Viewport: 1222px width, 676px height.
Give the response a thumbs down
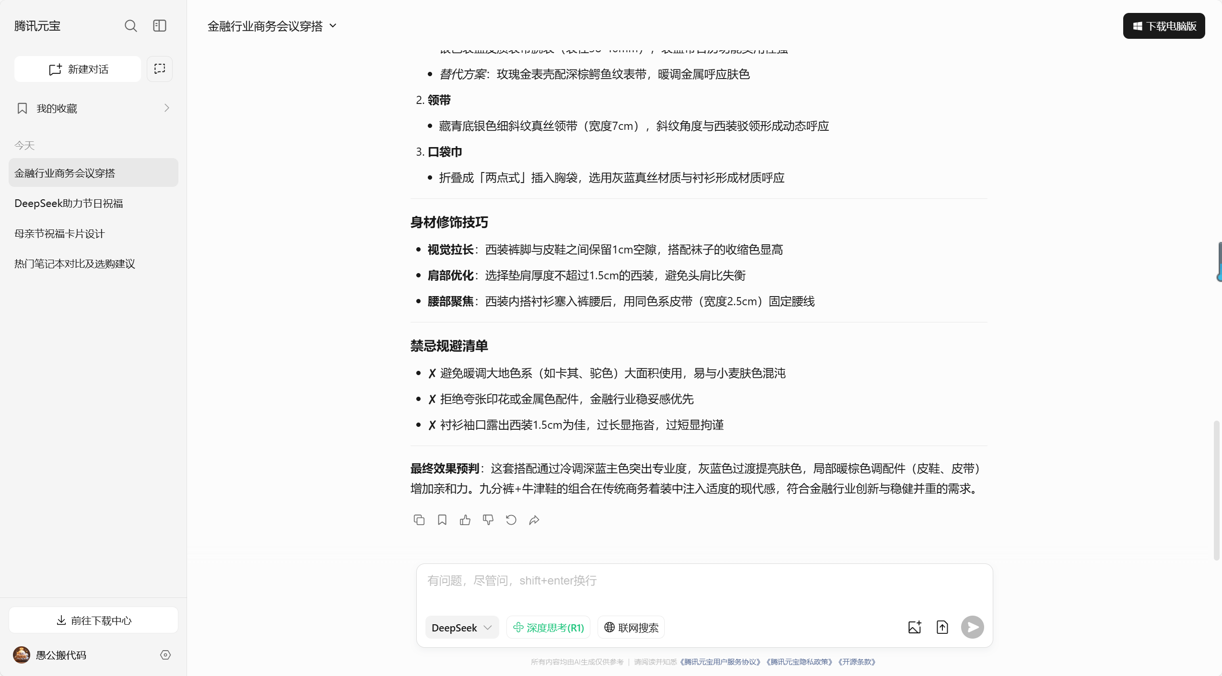click(x=488, y=520)
